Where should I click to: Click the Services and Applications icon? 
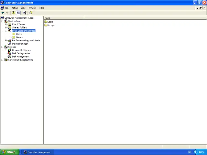tap(6, 60)
